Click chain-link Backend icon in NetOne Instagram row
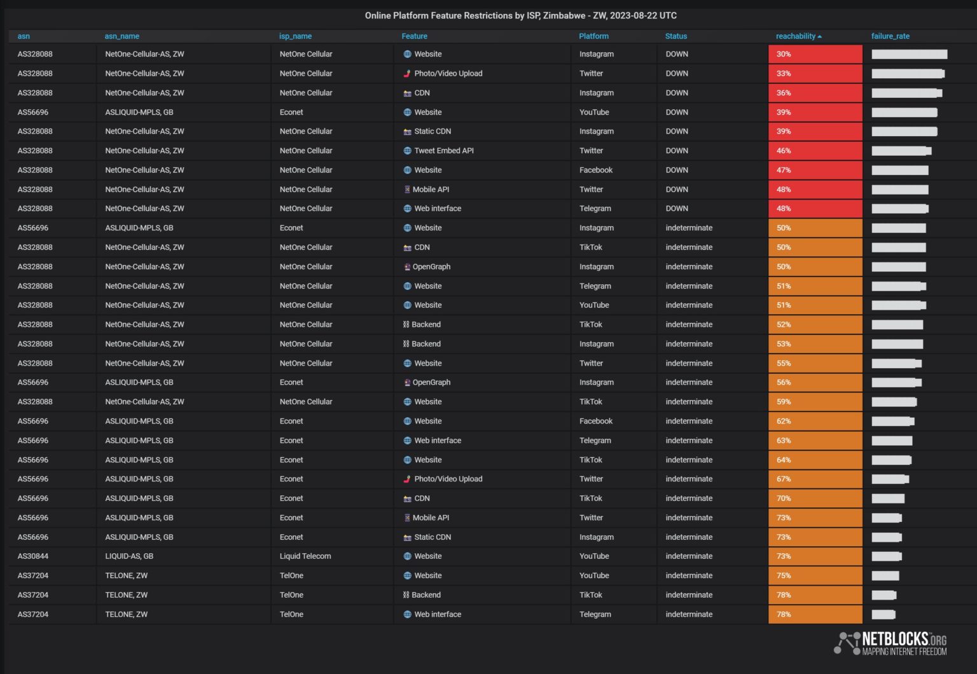This screenshot has height=674, width=977. tap(406, 344)
